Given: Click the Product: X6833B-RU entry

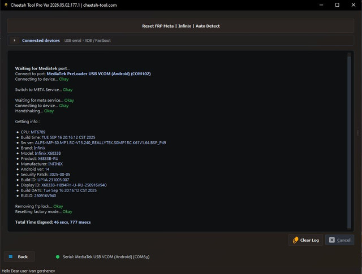Looking at the screenshot, I should click(x=40, y=159).
